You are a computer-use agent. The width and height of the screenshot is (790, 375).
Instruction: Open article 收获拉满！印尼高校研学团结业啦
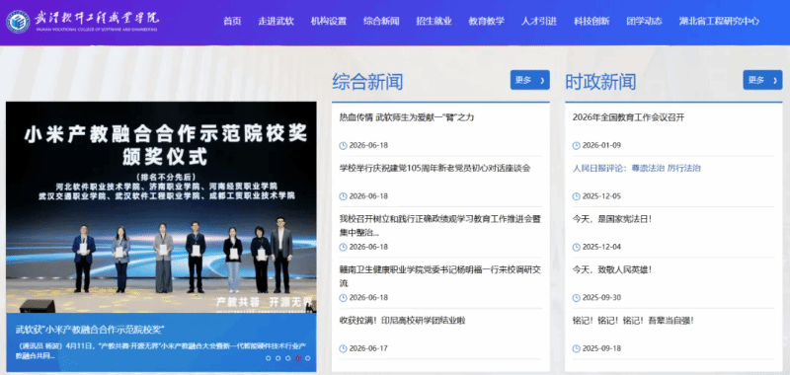point(402,320)
